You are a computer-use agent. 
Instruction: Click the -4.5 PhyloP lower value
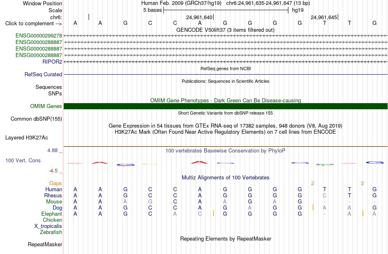(53, 171)
